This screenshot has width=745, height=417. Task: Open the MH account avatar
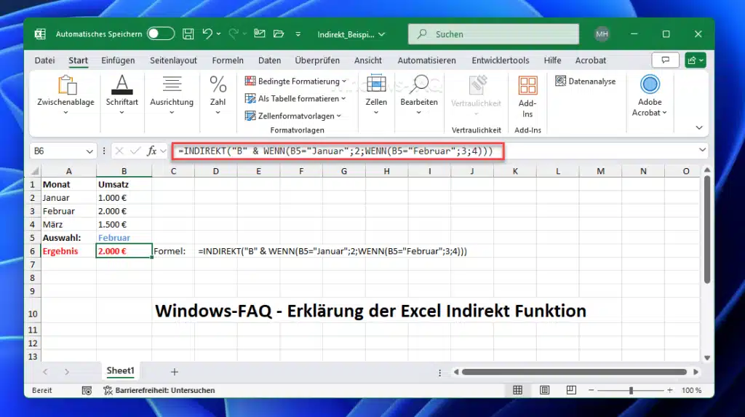602,33
